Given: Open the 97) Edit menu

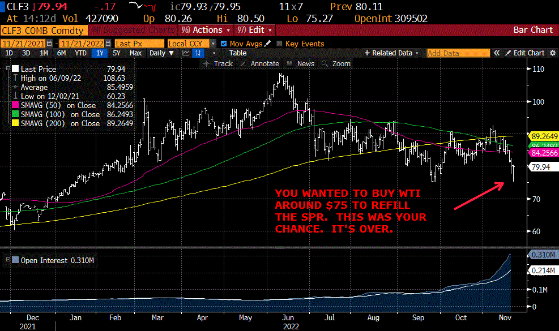Looking at the screenshot, I should coord(254,30).
